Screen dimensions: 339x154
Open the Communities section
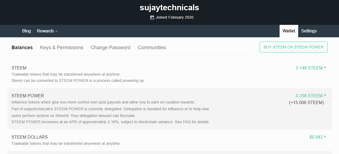[x=152, y=48]
